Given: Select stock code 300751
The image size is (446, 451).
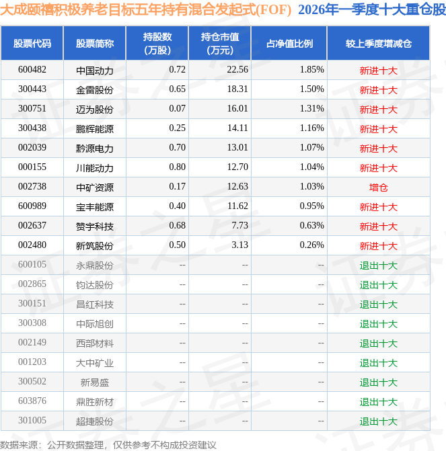Looking at the screenshot, I should click(32, 109).
